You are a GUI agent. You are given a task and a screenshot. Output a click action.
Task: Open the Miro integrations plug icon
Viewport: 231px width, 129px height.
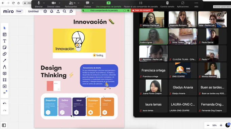click(71, 11)
